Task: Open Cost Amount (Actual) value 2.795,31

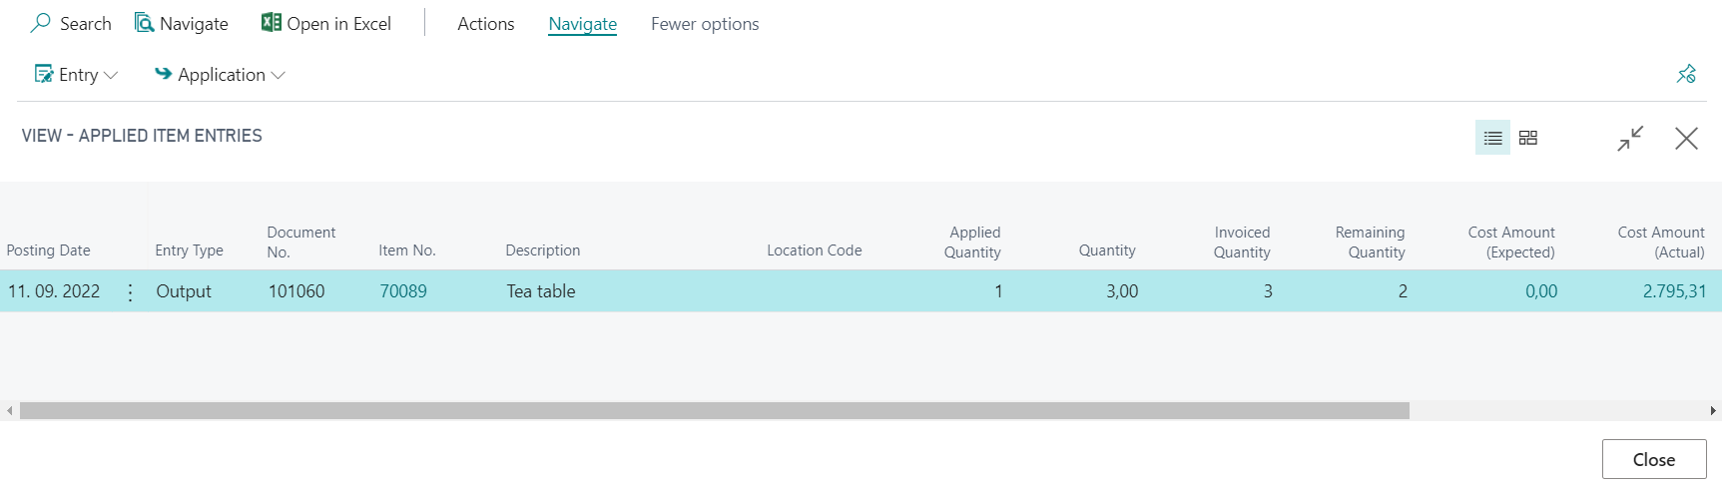Action: click(1674, 291)
